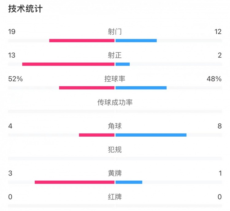Select the 犯规 label

pyautogui.click(x=115, y=149)
